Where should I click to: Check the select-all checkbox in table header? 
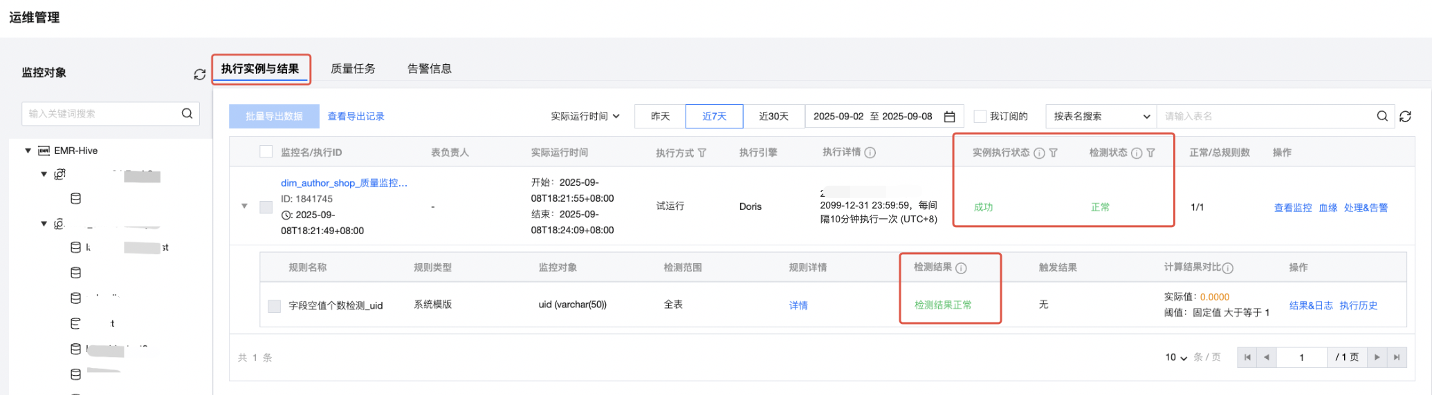266,152
